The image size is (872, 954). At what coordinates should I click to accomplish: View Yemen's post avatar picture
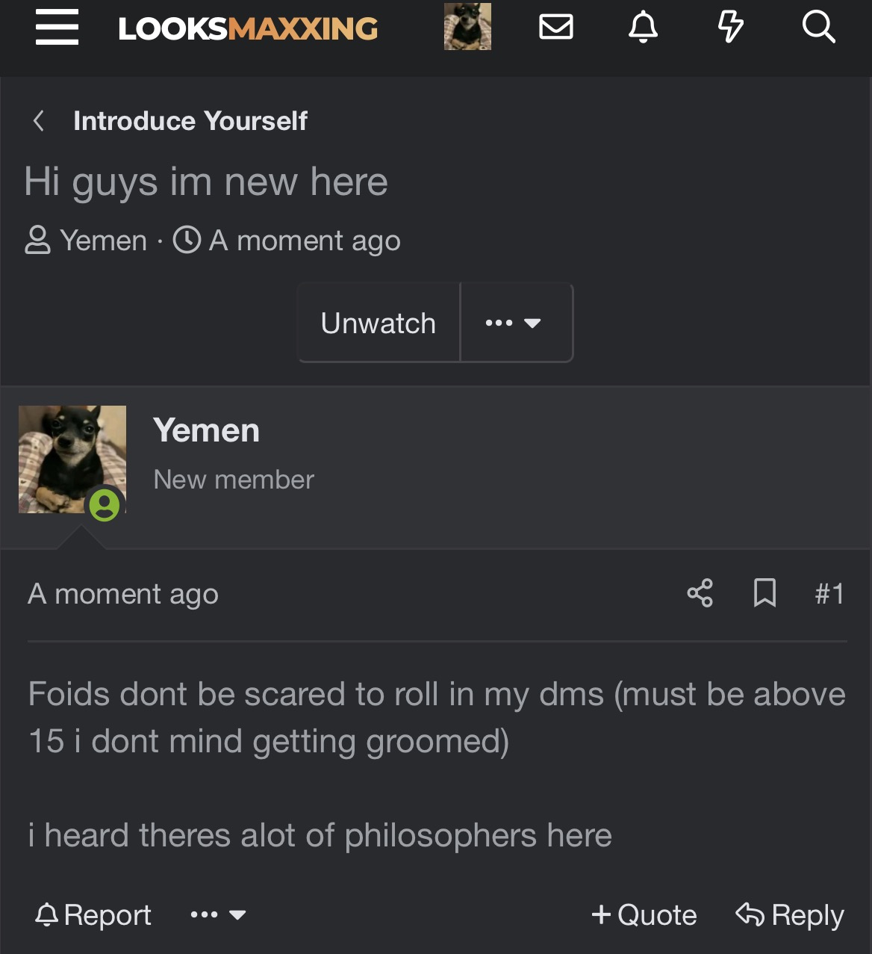(x=72, y=459)
